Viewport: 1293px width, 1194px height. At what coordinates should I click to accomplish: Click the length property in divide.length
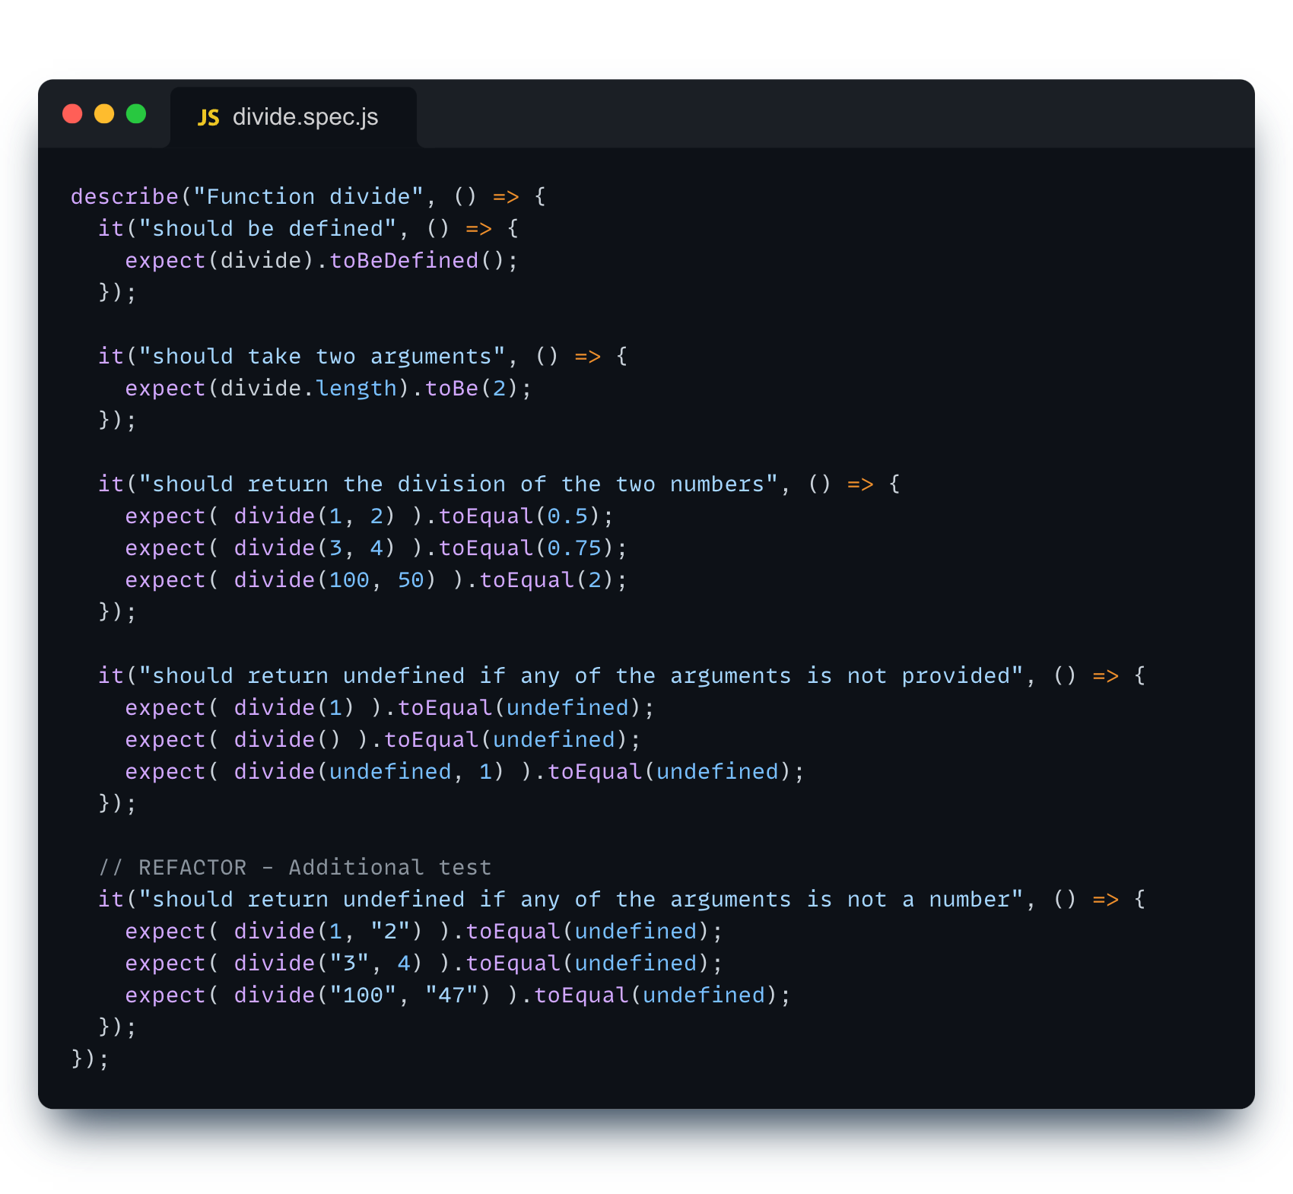click(356, 389)
